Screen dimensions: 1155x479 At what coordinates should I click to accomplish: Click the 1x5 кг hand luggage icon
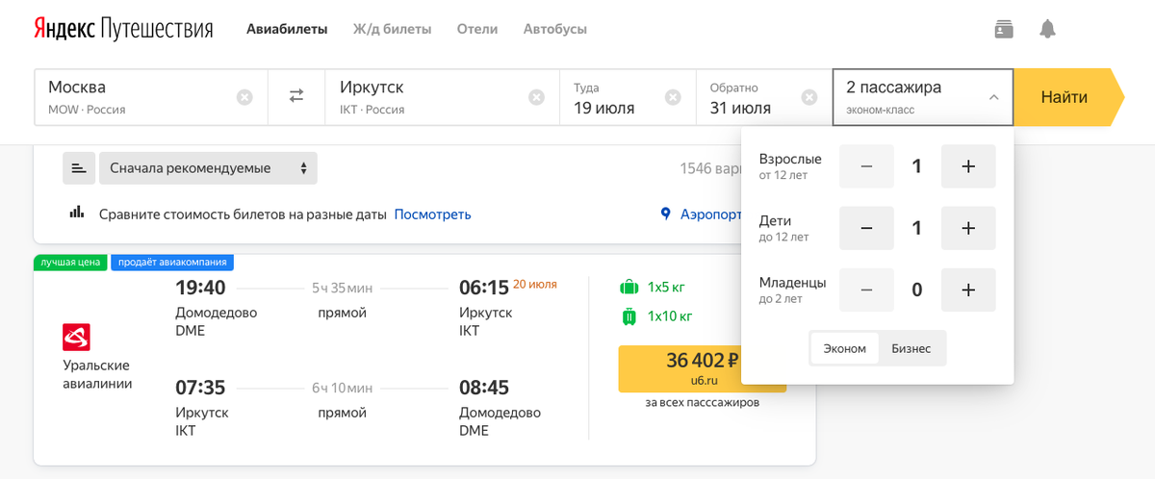629,287
